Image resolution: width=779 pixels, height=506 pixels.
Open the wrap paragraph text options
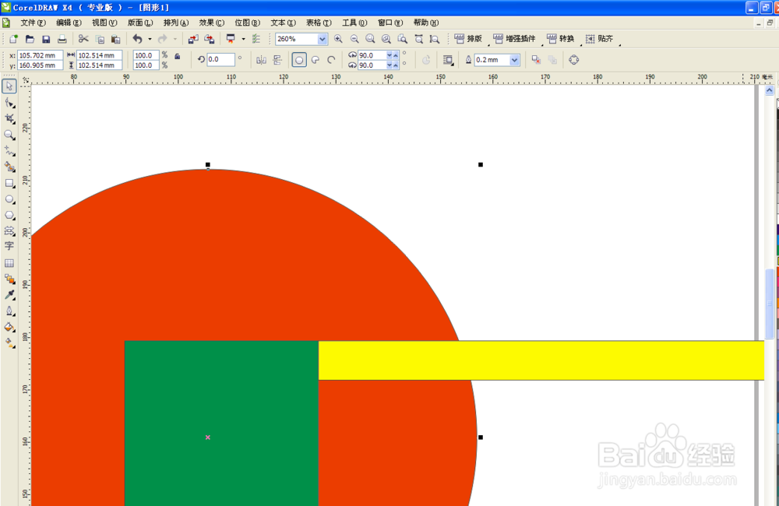[448, 60]
